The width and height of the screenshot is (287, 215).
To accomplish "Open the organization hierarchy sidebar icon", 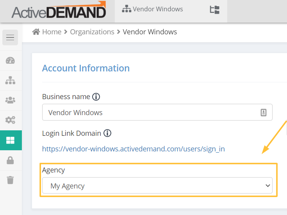I will [10, 80].
